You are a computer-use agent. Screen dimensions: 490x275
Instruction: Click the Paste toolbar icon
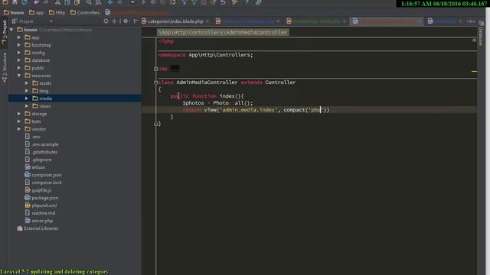point(77,2)
